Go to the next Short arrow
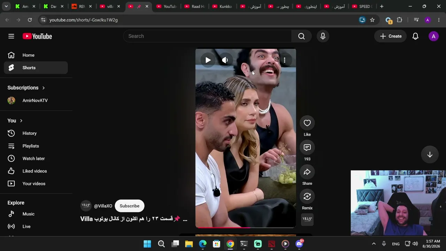The image size is (446, 251). [430, 155]
